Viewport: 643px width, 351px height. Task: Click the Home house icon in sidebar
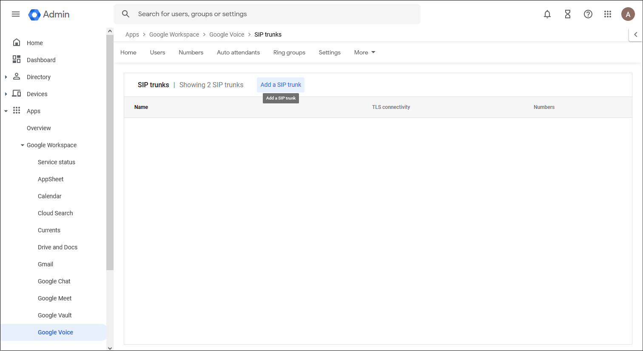[17, 42]
